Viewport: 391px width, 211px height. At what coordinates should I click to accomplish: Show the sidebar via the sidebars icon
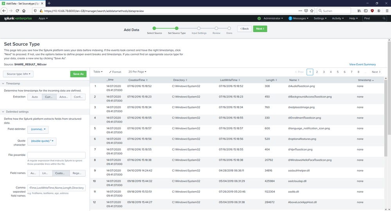(x=366, y=11)
